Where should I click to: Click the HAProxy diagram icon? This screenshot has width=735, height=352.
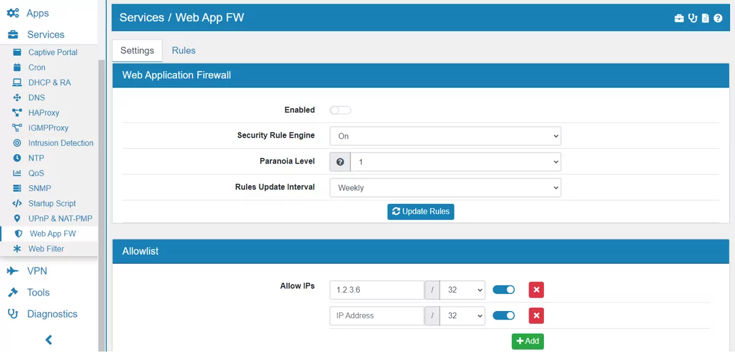click(17, 113)
